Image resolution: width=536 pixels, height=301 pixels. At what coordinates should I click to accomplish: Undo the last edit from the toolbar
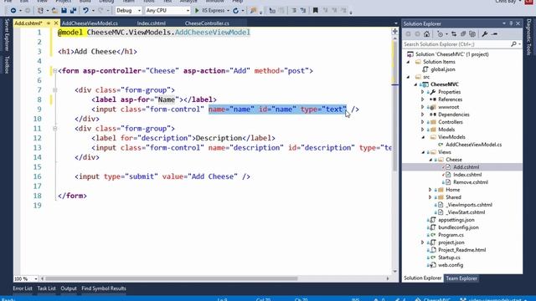pyautogui.click(x=85, y=11)
